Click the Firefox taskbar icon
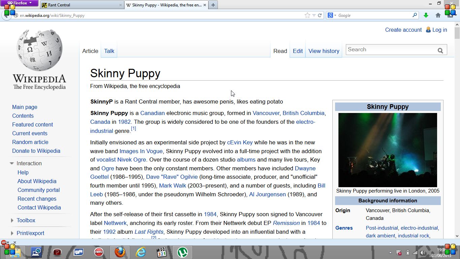 point(120,252)
